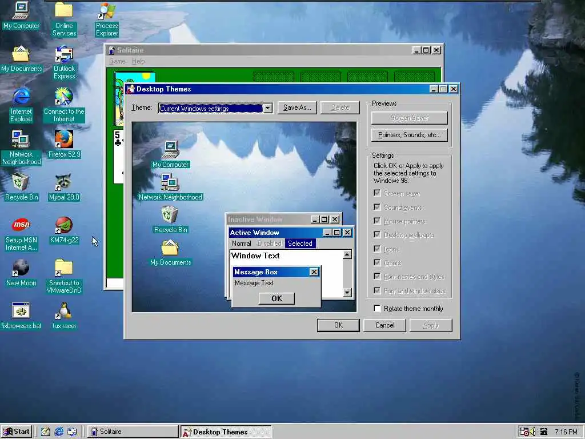Click the Desktop Themes title bar icon
585x439 pixels.
(130, 89)
